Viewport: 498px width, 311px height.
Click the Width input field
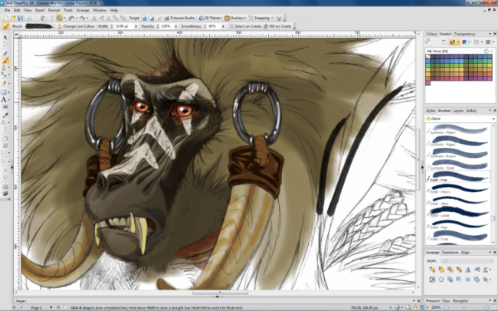[x=124, y=26]
